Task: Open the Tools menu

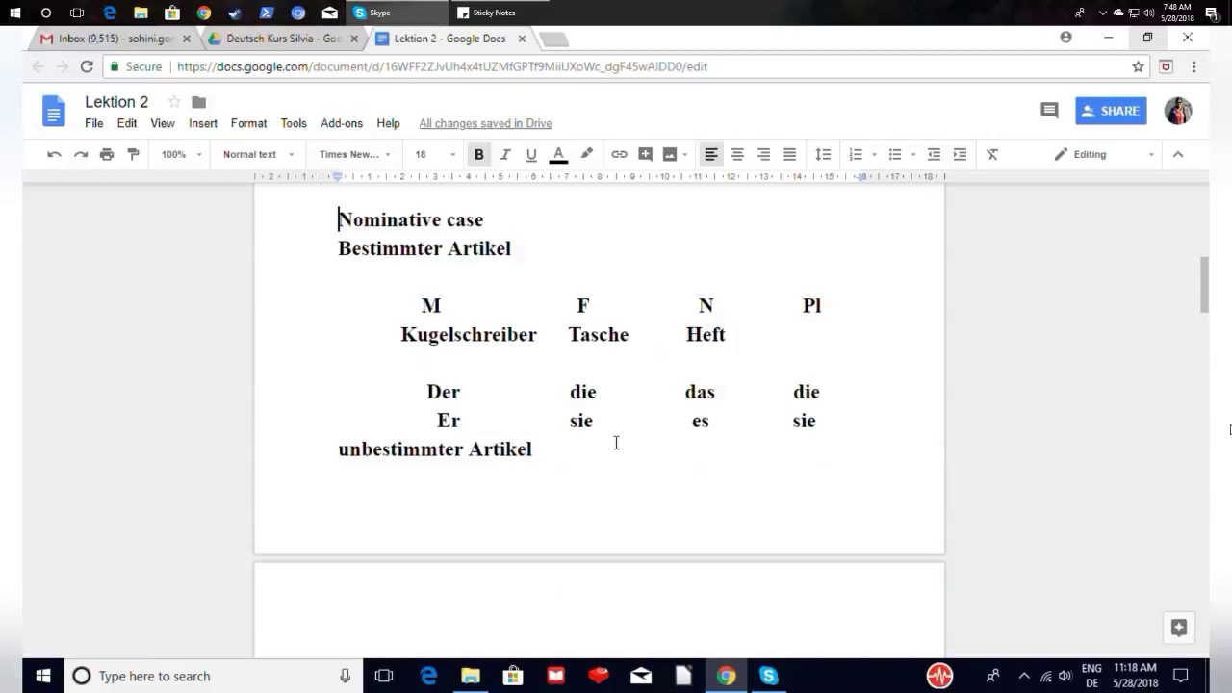Action: point(294,123)
